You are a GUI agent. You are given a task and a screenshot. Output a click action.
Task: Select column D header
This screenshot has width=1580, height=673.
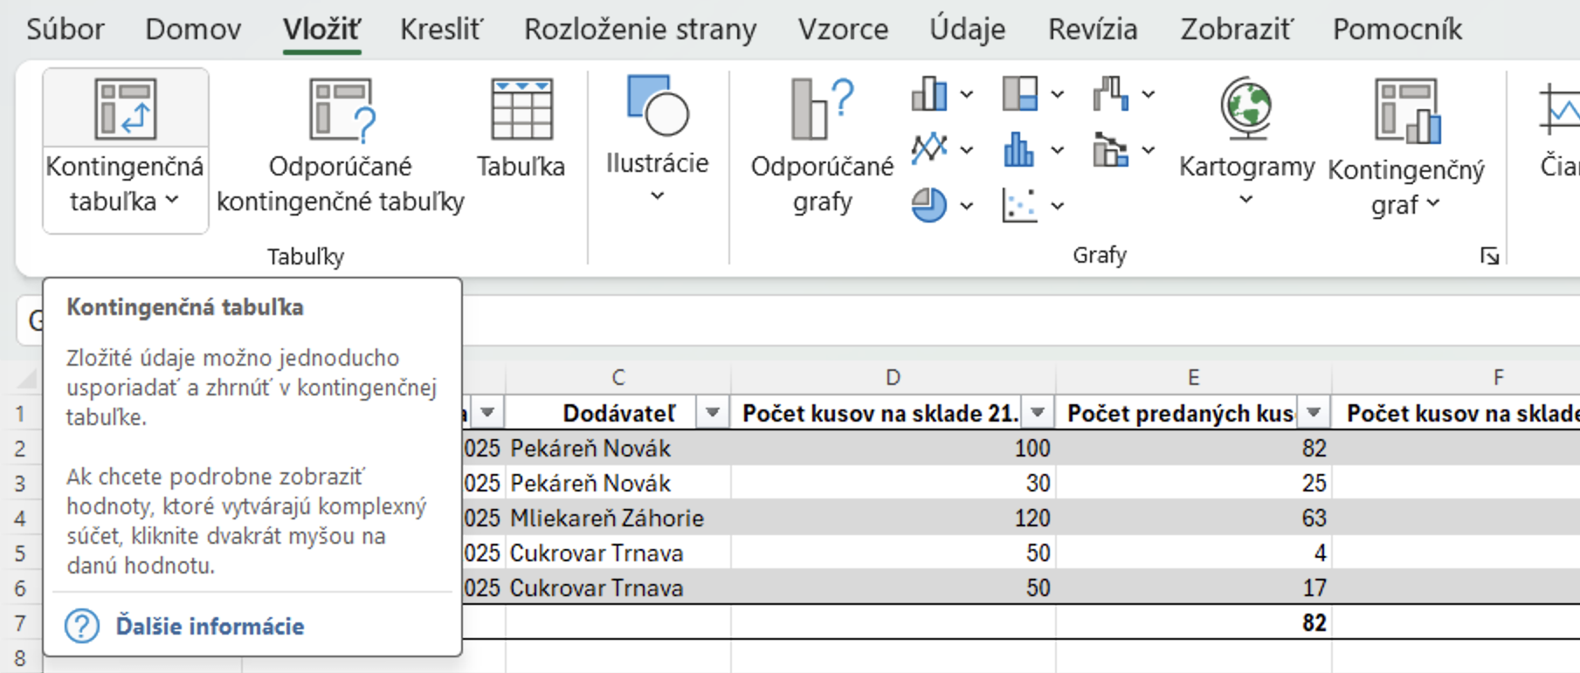893,377
